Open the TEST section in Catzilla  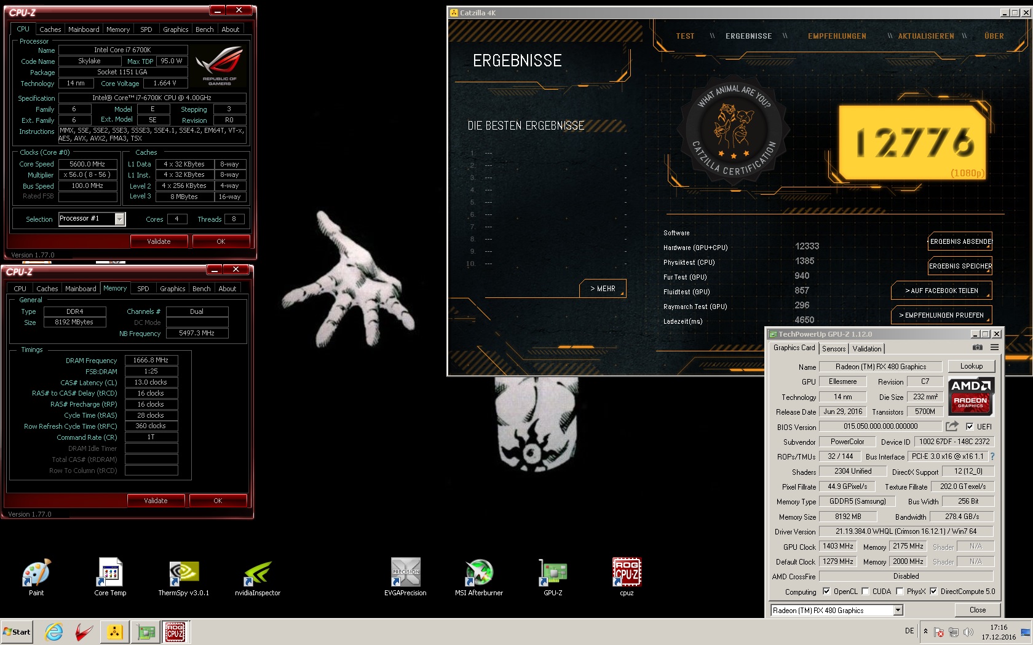(x=685, y=36)
